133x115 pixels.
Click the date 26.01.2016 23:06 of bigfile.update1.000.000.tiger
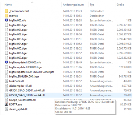72,67
